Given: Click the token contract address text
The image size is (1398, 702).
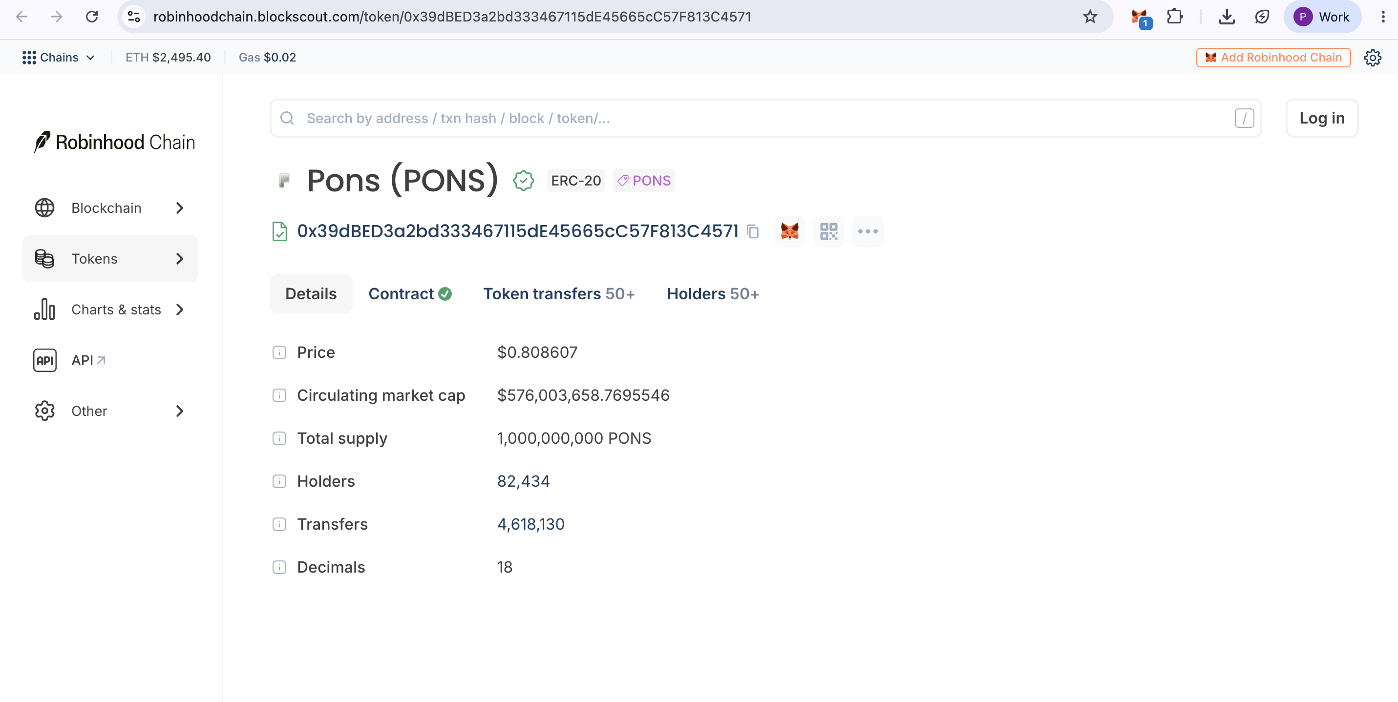Looking at the screenshot, I should [518, 231].
